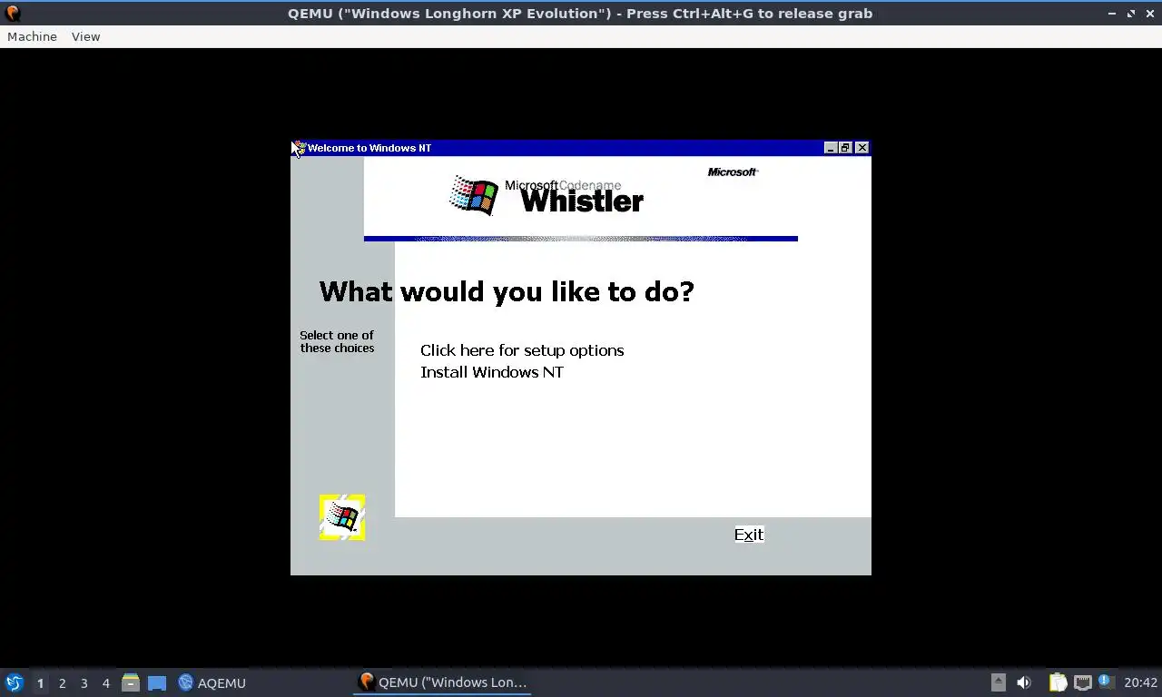Click the Welcome to Windows NT title icon
1162x697 pixels.
click(299, 148)
